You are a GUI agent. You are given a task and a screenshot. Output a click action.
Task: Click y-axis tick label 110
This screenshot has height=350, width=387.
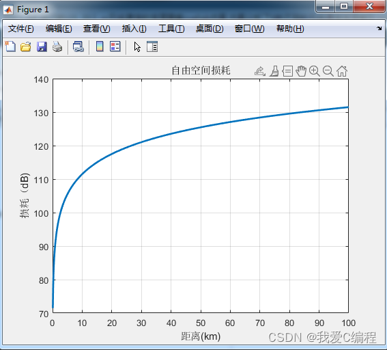[41, 180]
